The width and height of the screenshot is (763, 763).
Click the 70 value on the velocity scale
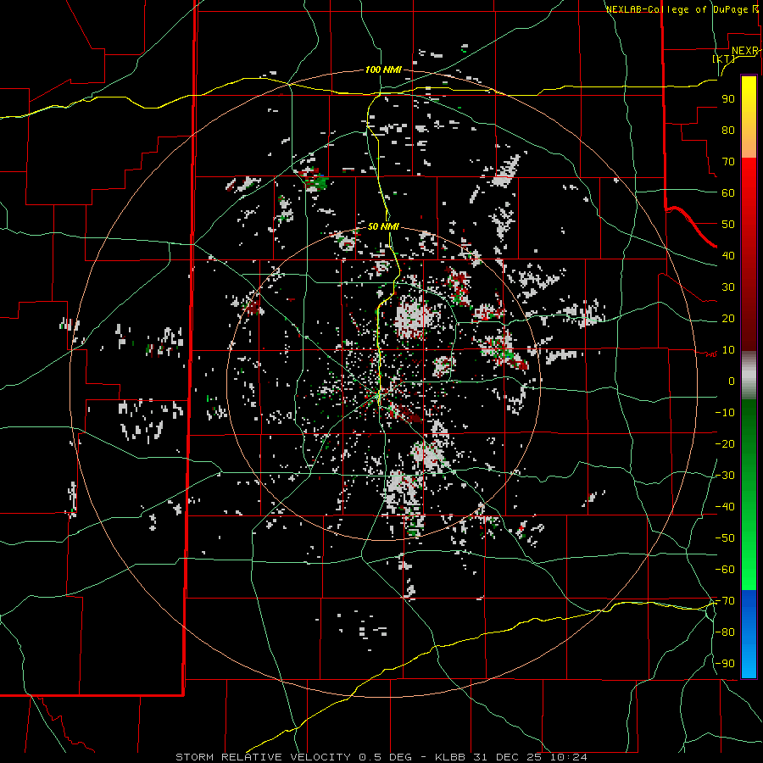click(x=728, y=162)
